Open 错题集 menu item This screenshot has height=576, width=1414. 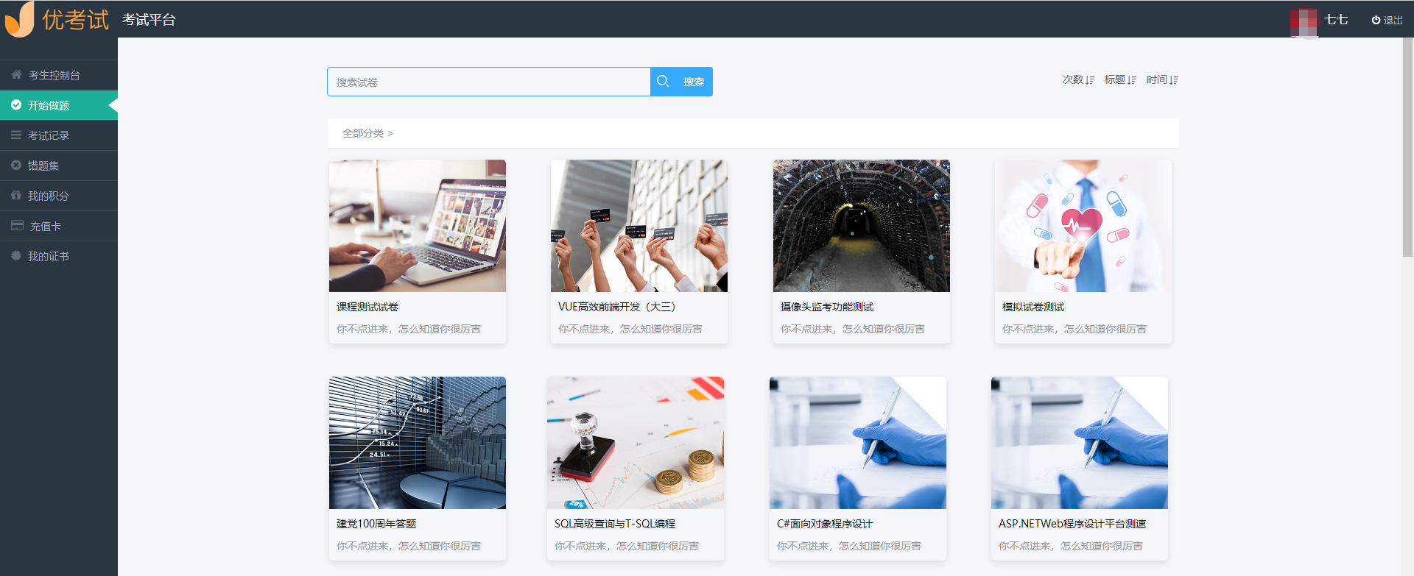pos(59,166)
